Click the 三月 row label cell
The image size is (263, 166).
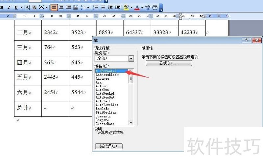(x=28, y=48)
